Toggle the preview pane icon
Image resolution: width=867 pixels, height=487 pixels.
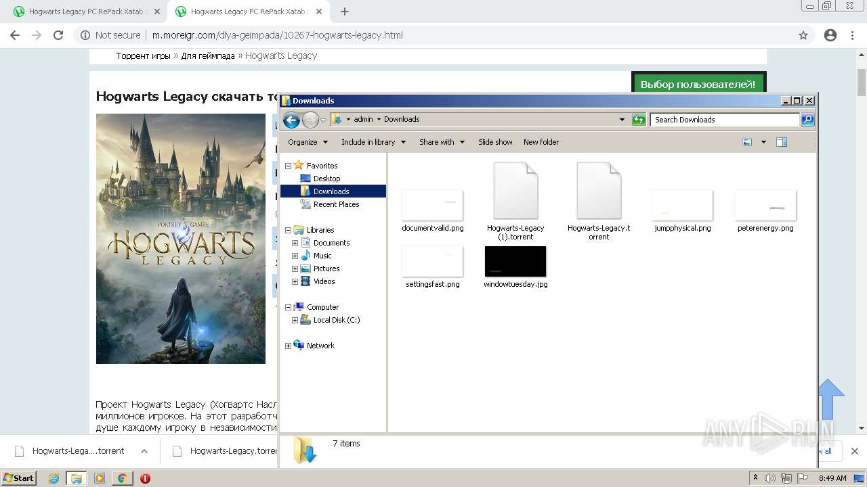click(x=782, y=142)
